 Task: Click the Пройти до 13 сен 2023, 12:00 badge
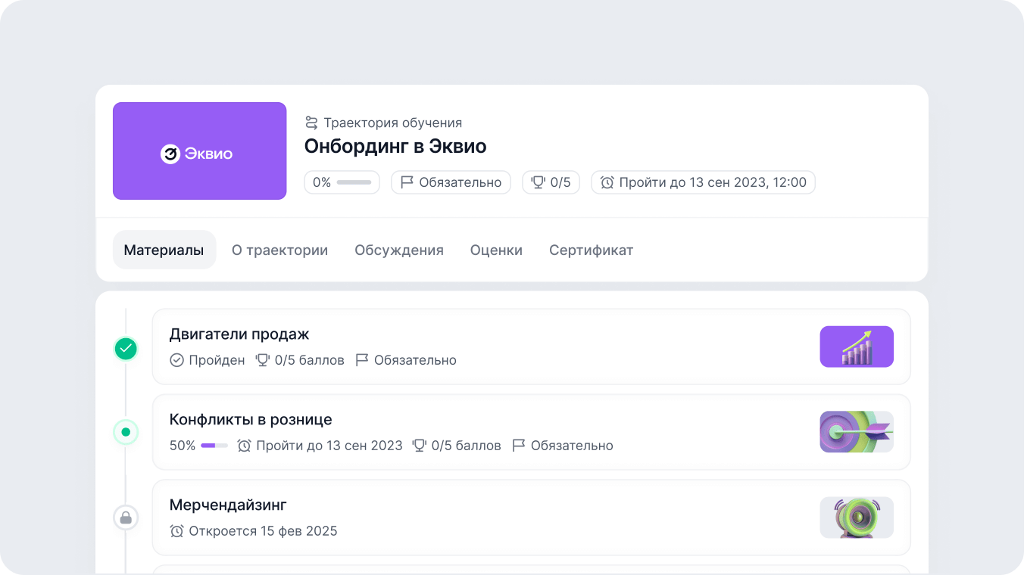coord(703,182)
